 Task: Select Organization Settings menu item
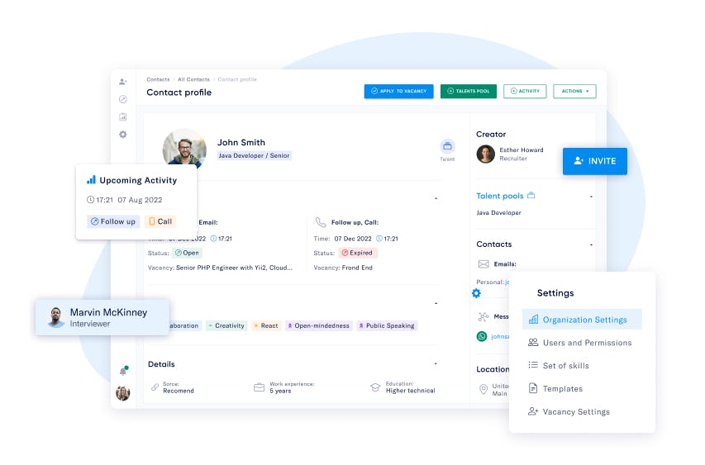point(582,320)
